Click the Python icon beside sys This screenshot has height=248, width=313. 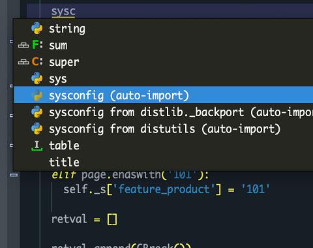tap(37, 78)
